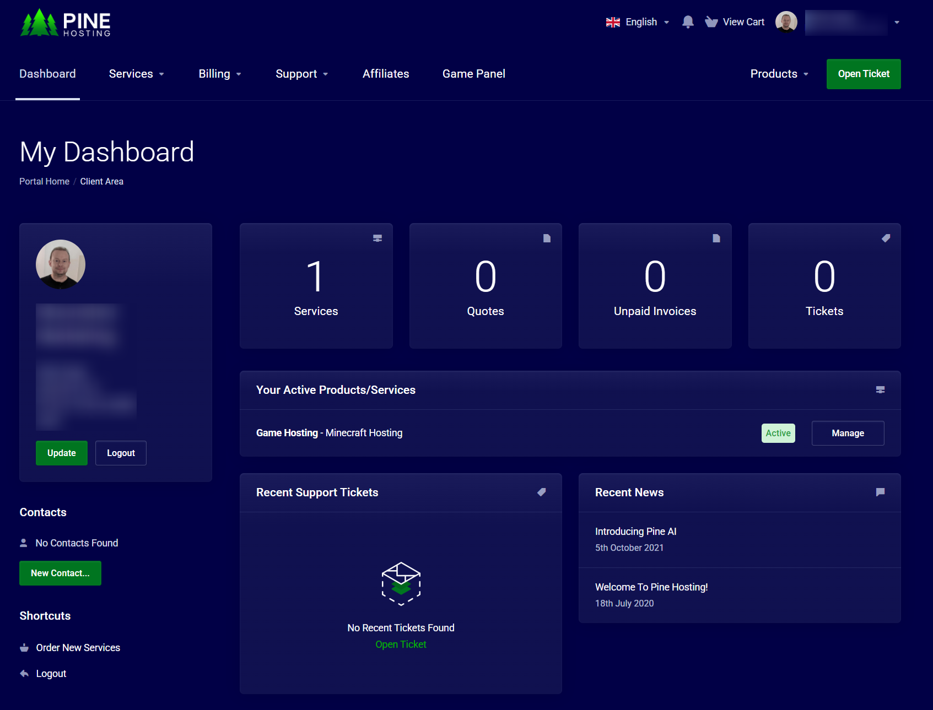
Task: Click the Active status badge
Action: tap(778, 433)
